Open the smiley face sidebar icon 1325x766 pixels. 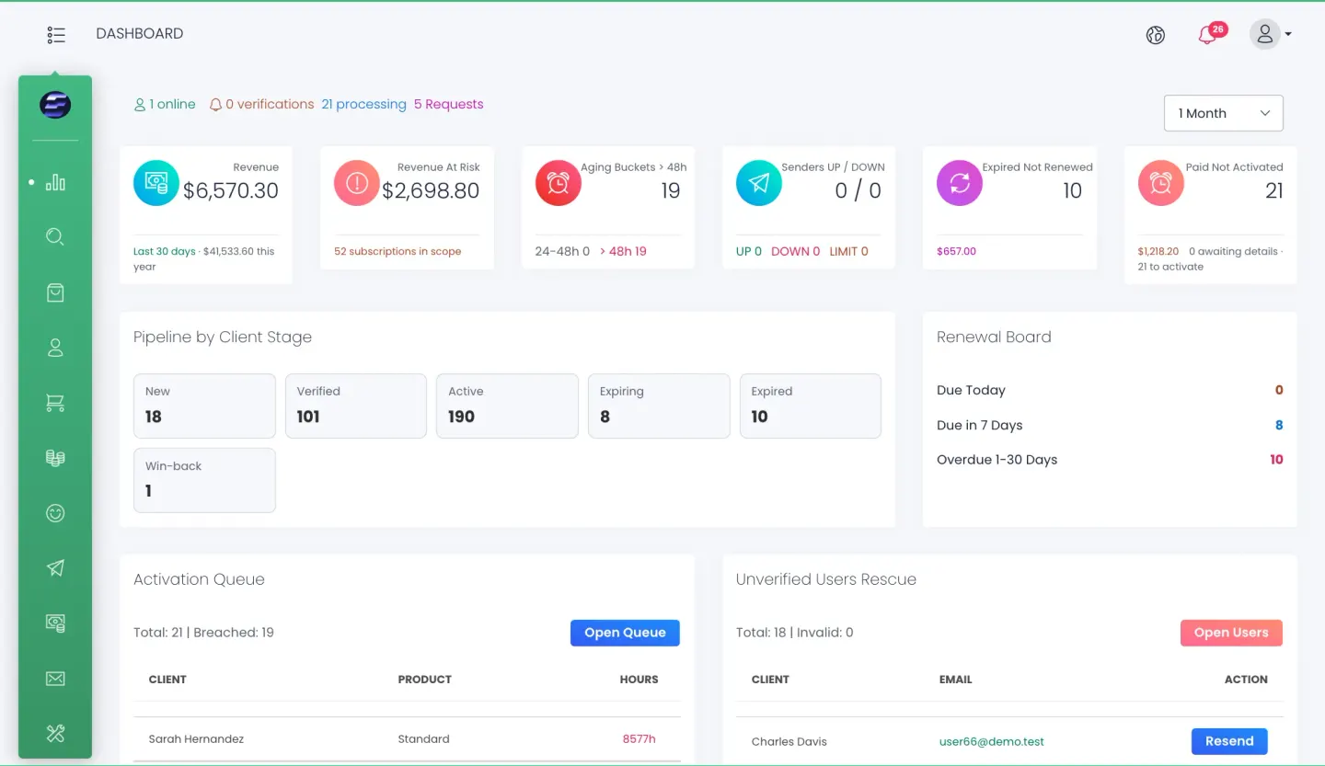[x=55, y=513]
